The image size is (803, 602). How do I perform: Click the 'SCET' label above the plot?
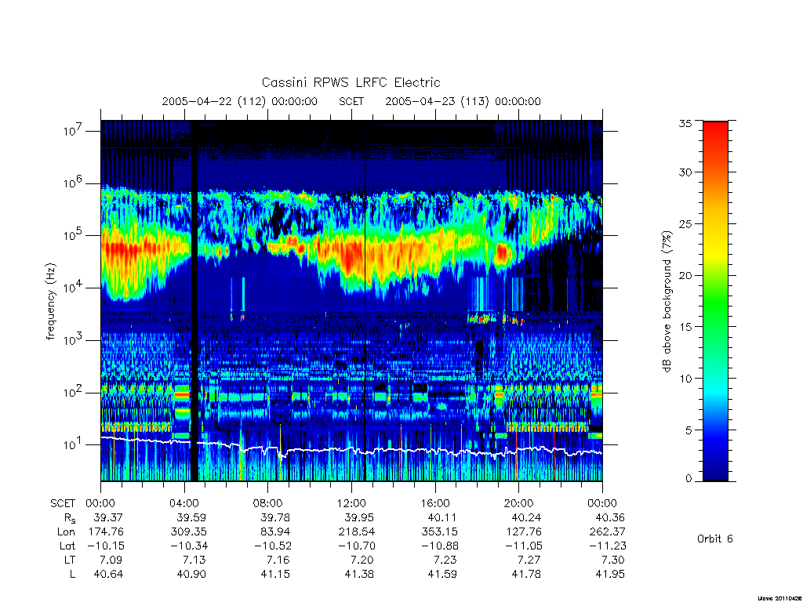(x=351, y=101)
